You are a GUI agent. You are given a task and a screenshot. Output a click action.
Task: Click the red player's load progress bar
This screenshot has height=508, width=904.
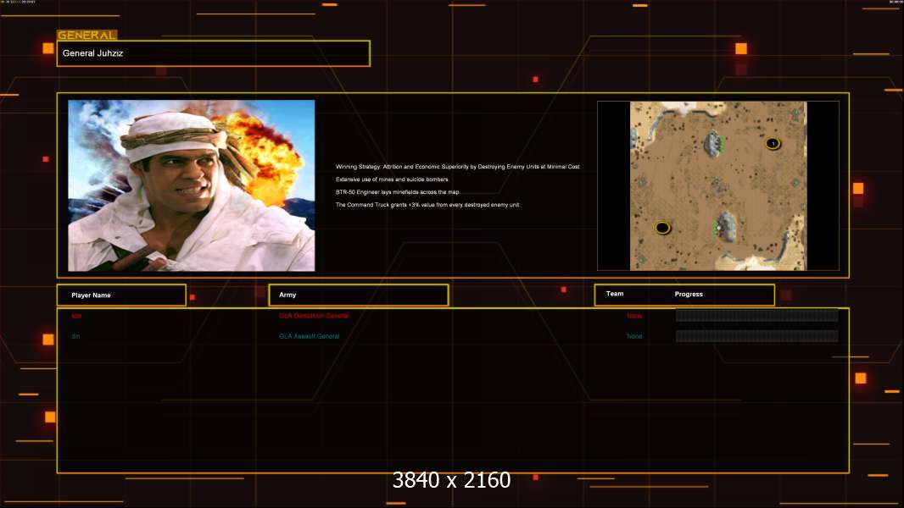(756, 316)
